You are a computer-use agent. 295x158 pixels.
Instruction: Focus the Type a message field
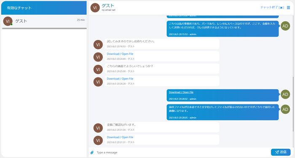pyautogui.click(x=182, y=153)
